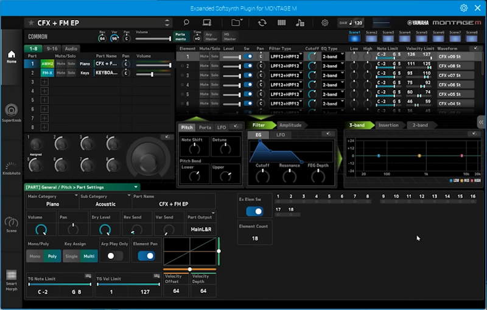The image size is (487, 310).
Task: Open the Amplitude tab
Action: click(x=290, y=125)
